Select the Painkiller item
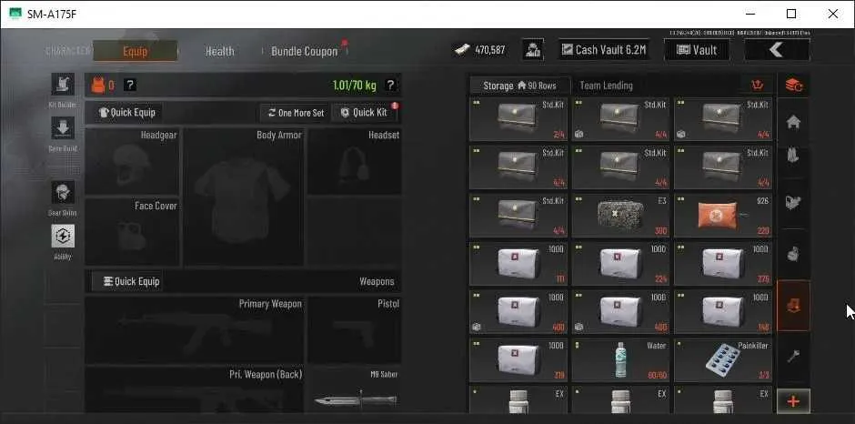This screenshot has width=855, height=424. click(723, 360)
